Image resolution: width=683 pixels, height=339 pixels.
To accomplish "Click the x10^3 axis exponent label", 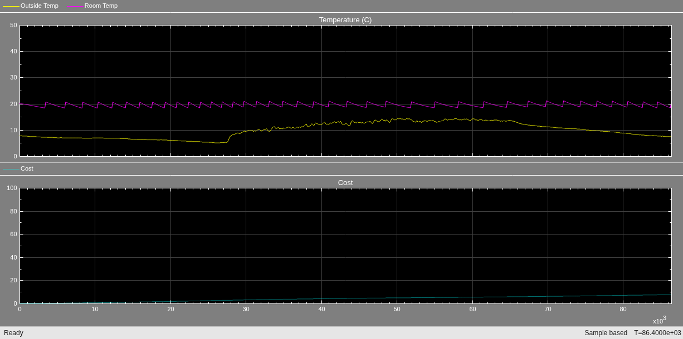I will click(660, 320).
